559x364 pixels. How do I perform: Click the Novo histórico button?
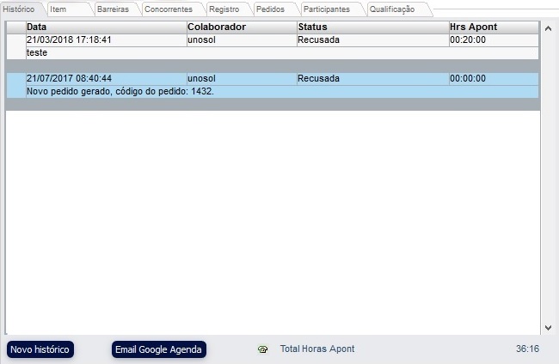[x=40, y=349]
